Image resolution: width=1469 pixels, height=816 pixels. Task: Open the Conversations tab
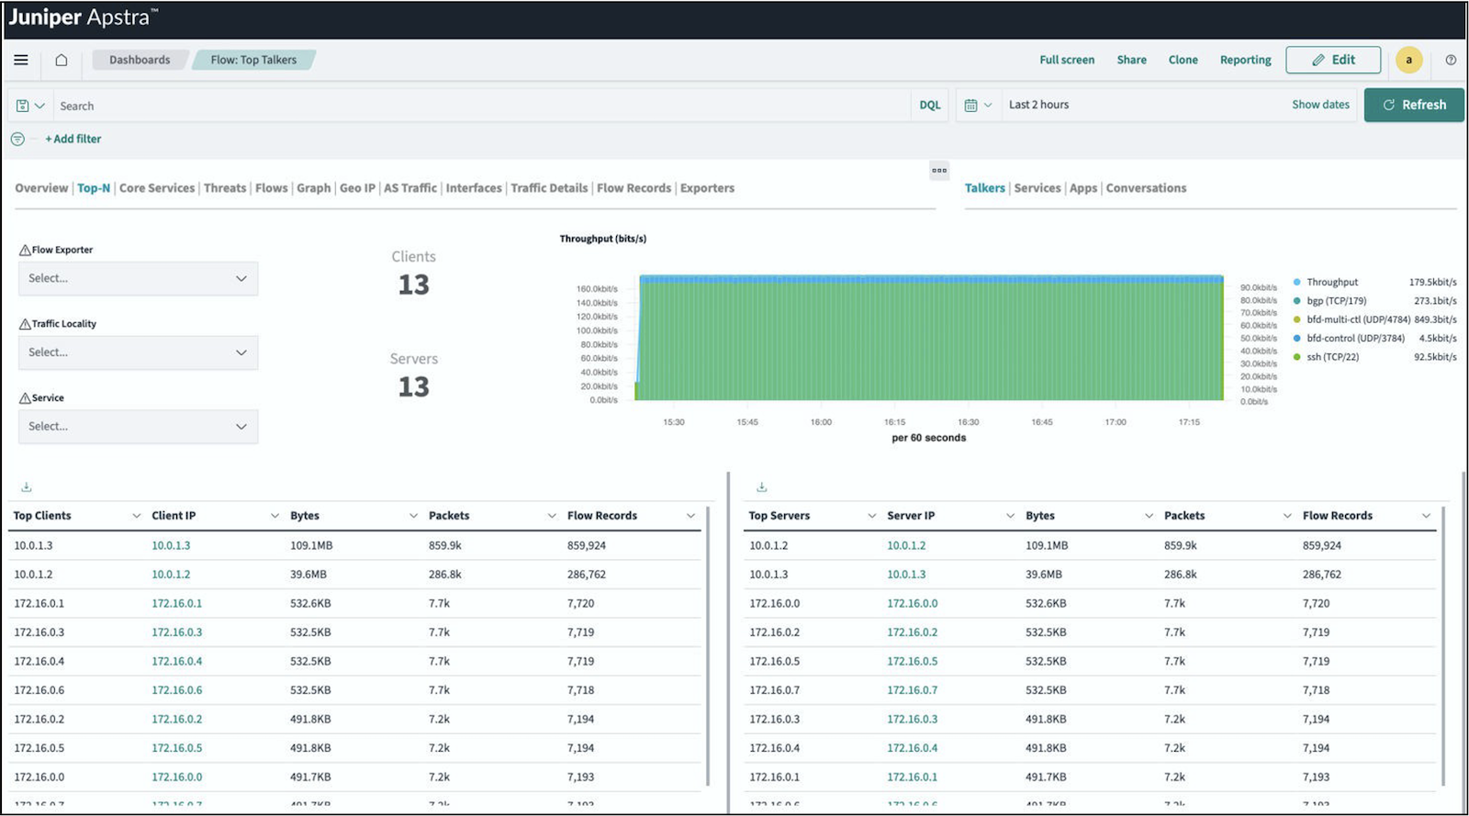[1146, 188]
